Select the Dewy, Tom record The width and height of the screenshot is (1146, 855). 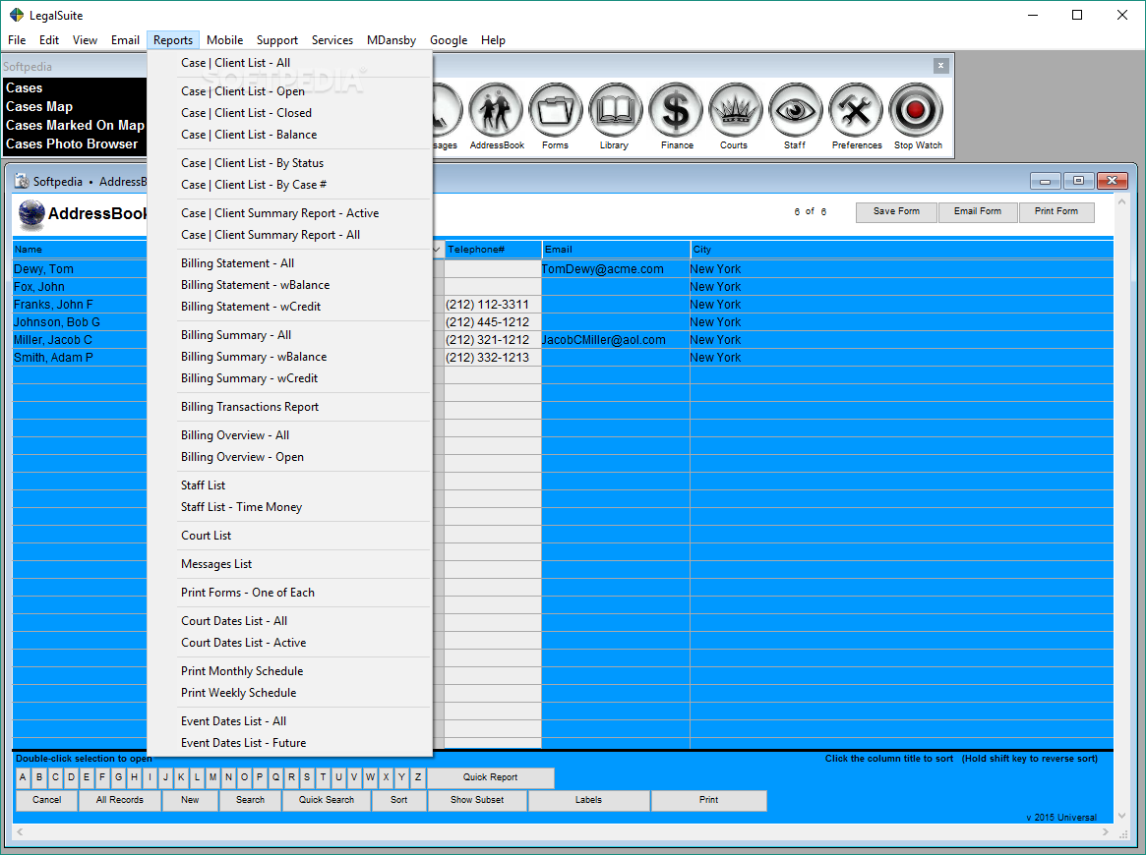click(44, 269)
